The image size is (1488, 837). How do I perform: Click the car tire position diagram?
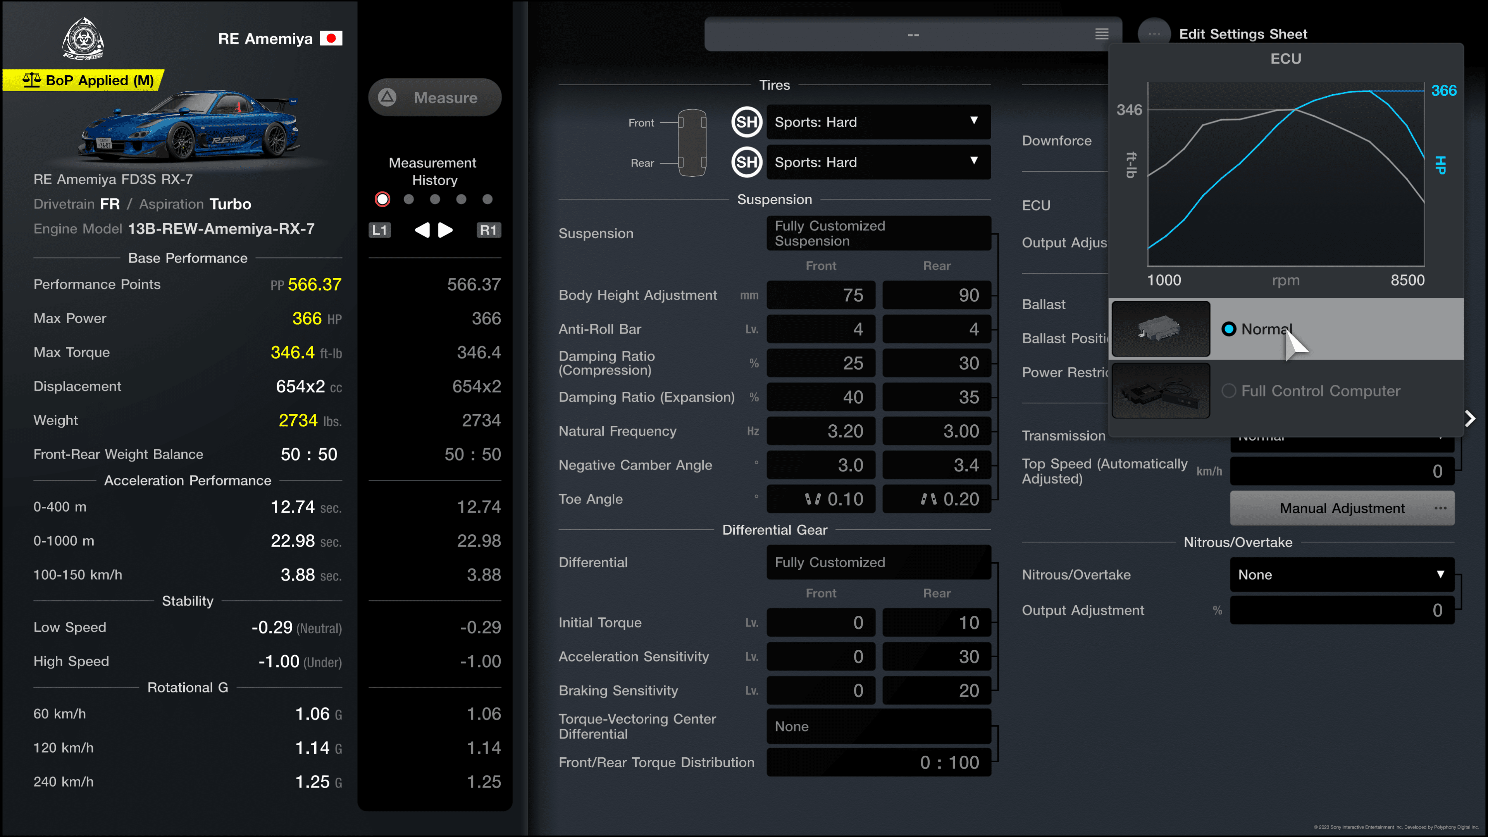[691, 142]
